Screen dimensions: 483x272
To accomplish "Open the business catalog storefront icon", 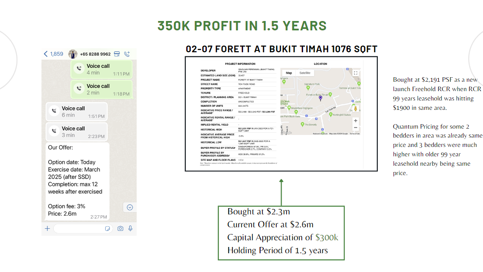I will pyautogui.click(x=117, y=54).
